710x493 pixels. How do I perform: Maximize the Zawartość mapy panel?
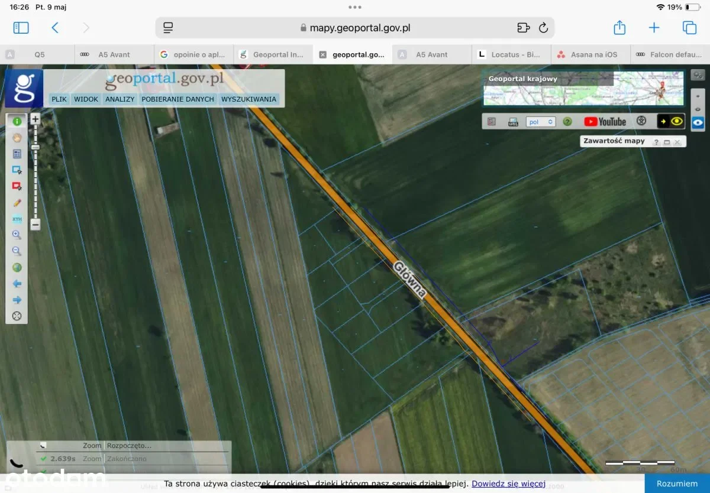pyautogui.click(x=667, y=142)
